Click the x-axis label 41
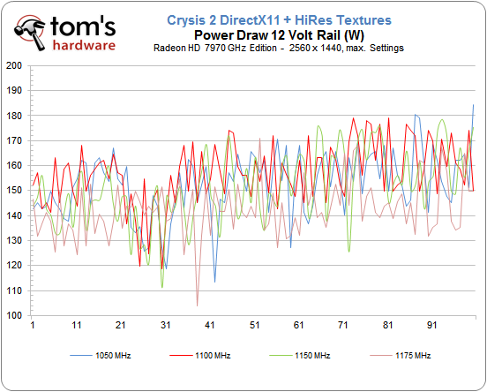Screen dimensions: 487x392 (210, 326)
